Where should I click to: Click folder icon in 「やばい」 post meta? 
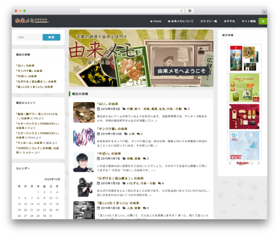(124, 158)
